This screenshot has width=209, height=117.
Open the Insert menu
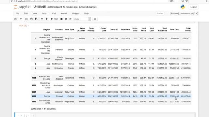tap(45, 14)
